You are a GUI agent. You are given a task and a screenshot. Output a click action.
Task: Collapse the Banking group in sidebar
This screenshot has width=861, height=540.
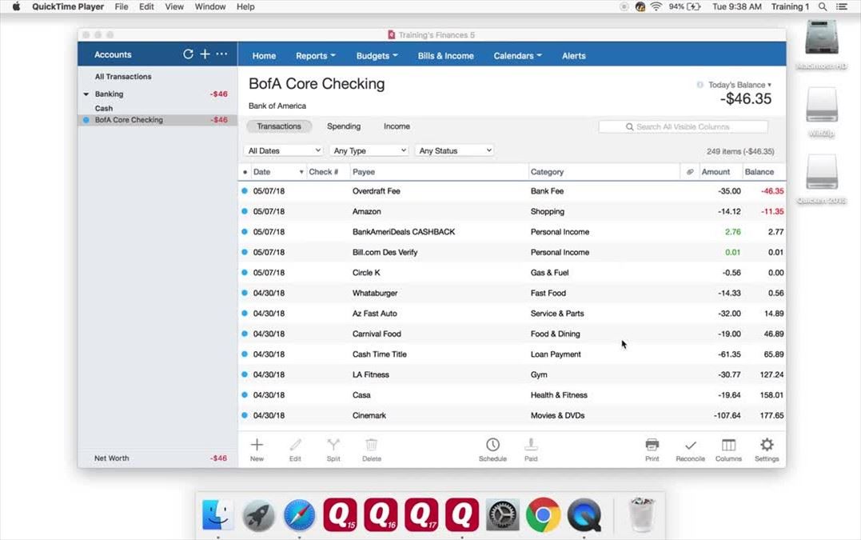86,94
